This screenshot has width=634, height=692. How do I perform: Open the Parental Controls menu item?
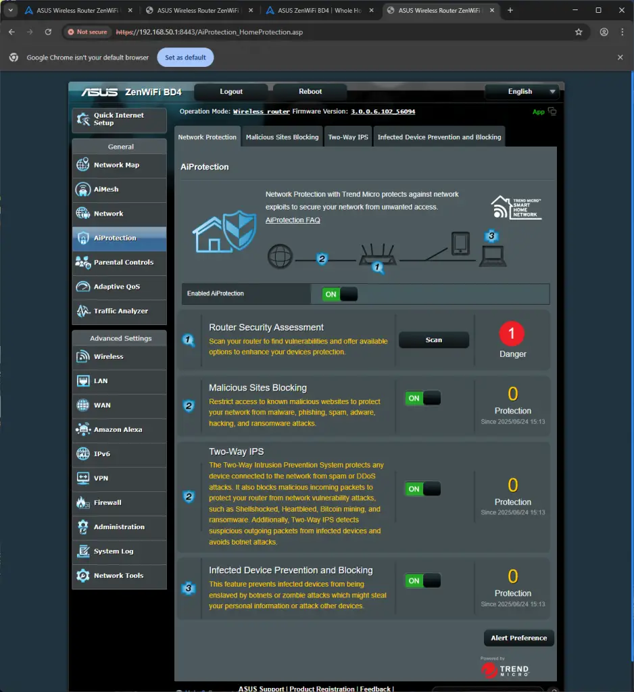tap(119, 262)
